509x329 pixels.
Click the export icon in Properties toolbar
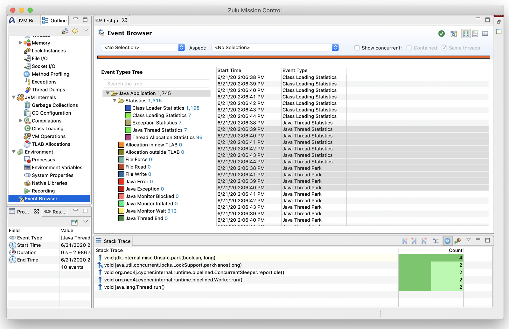point(75,222)
